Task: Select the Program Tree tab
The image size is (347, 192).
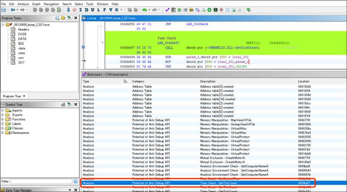Action: pos(14,96)
